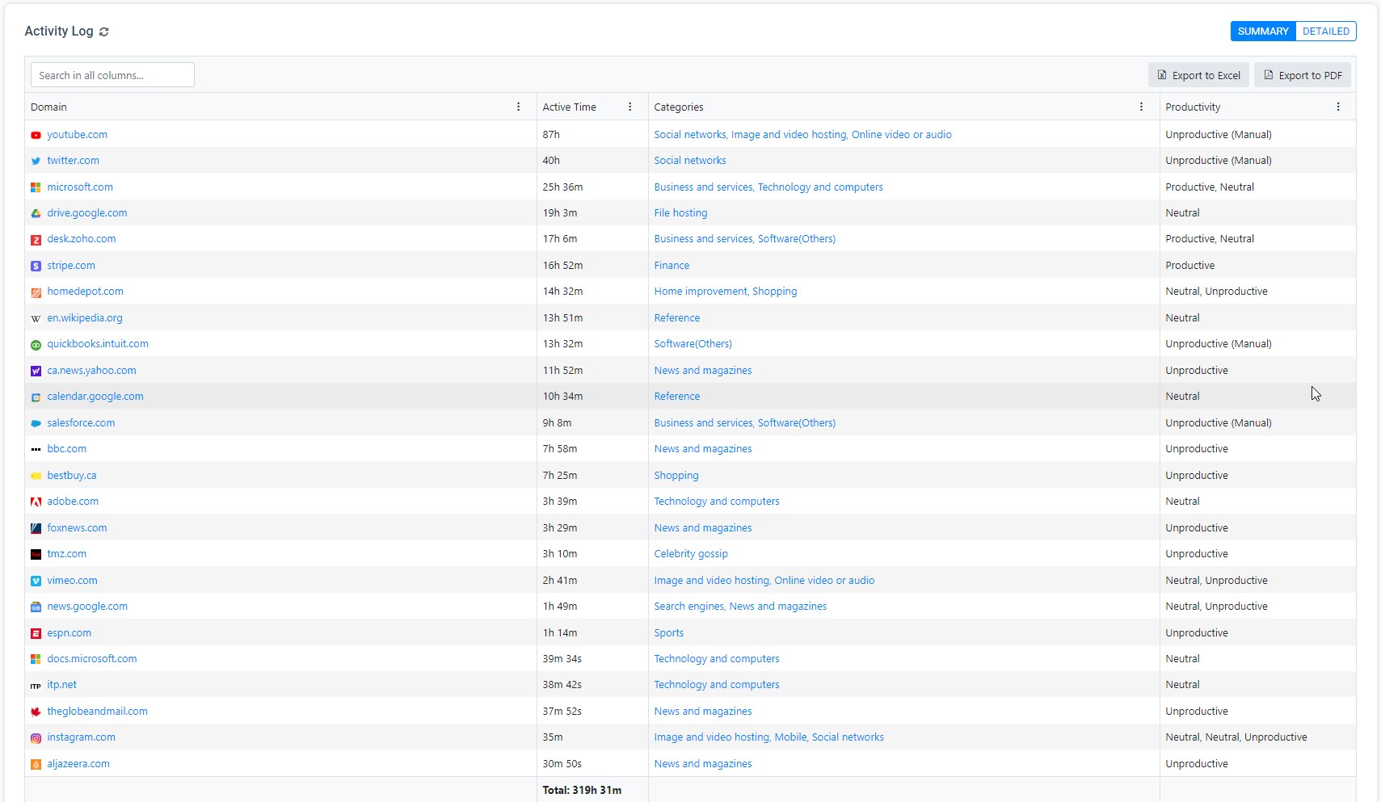
Task: Click the Google Calendar favicon
Action: click(36, 397)
